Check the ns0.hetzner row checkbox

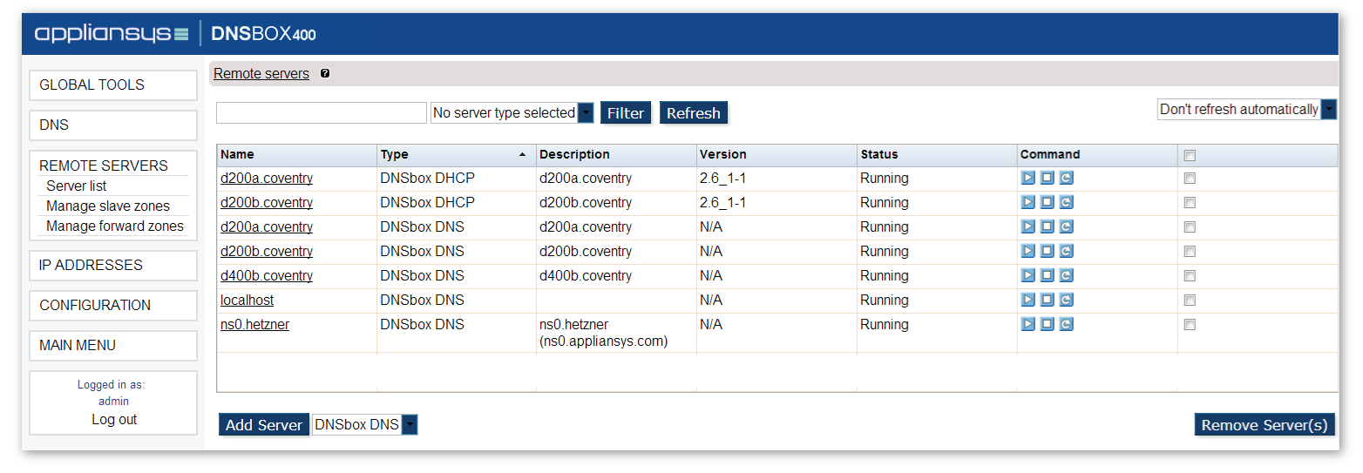[1190, 324]
